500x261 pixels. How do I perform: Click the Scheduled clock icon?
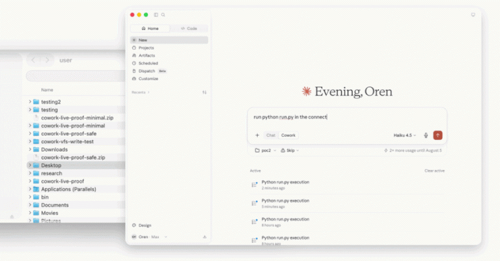click(x=134, y=63)
